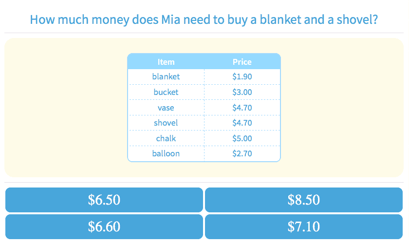The width and height of the screenshot is (409, 244).
Task: Select the vase item cell
Action: coord(166,108)
